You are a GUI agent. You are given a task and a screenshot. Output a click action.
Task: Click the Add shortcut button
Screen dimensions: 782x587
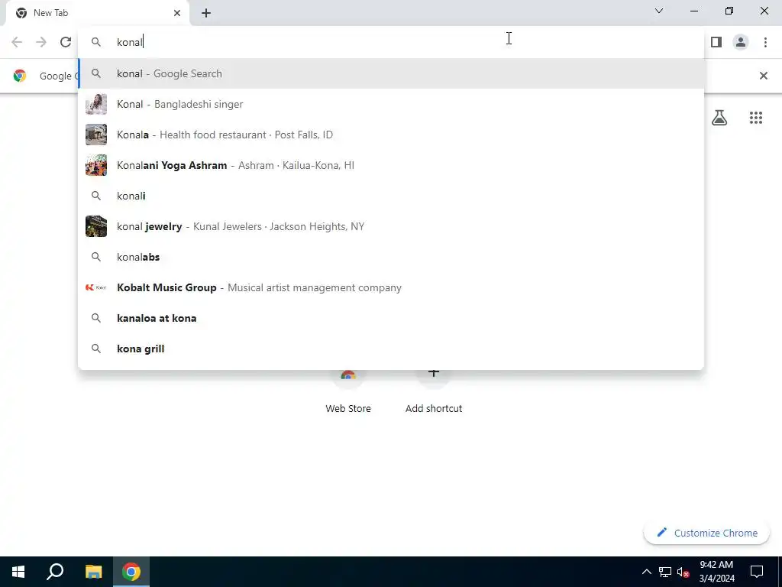(434, 392)
